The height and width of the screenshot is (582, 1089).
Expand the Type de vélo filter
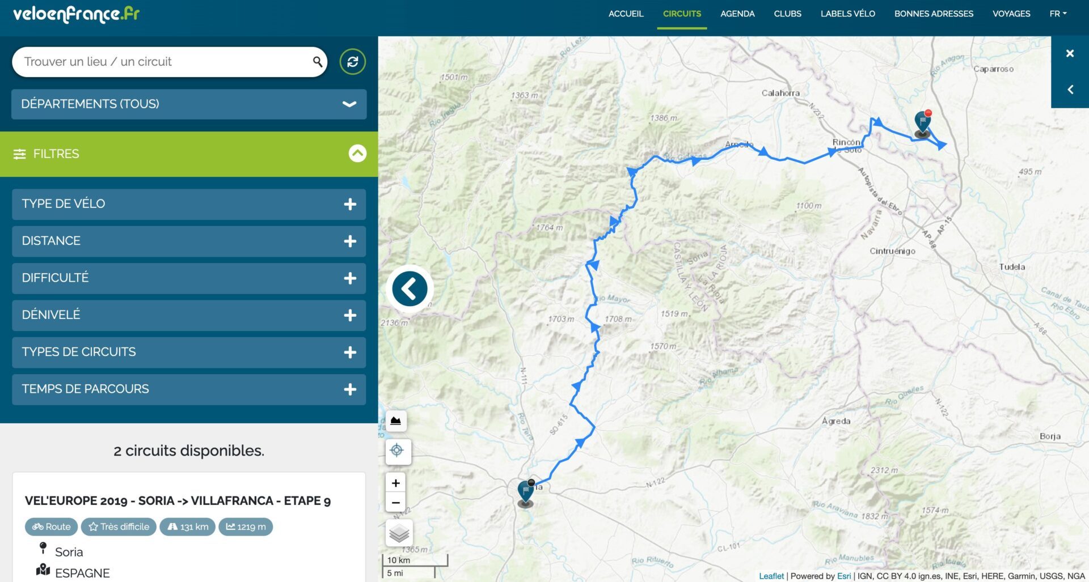pos(189,204)
